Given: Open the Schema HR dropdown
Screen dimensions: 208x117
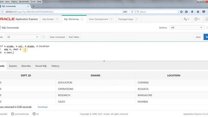Looking at the screenshot, I should (187, 28).
